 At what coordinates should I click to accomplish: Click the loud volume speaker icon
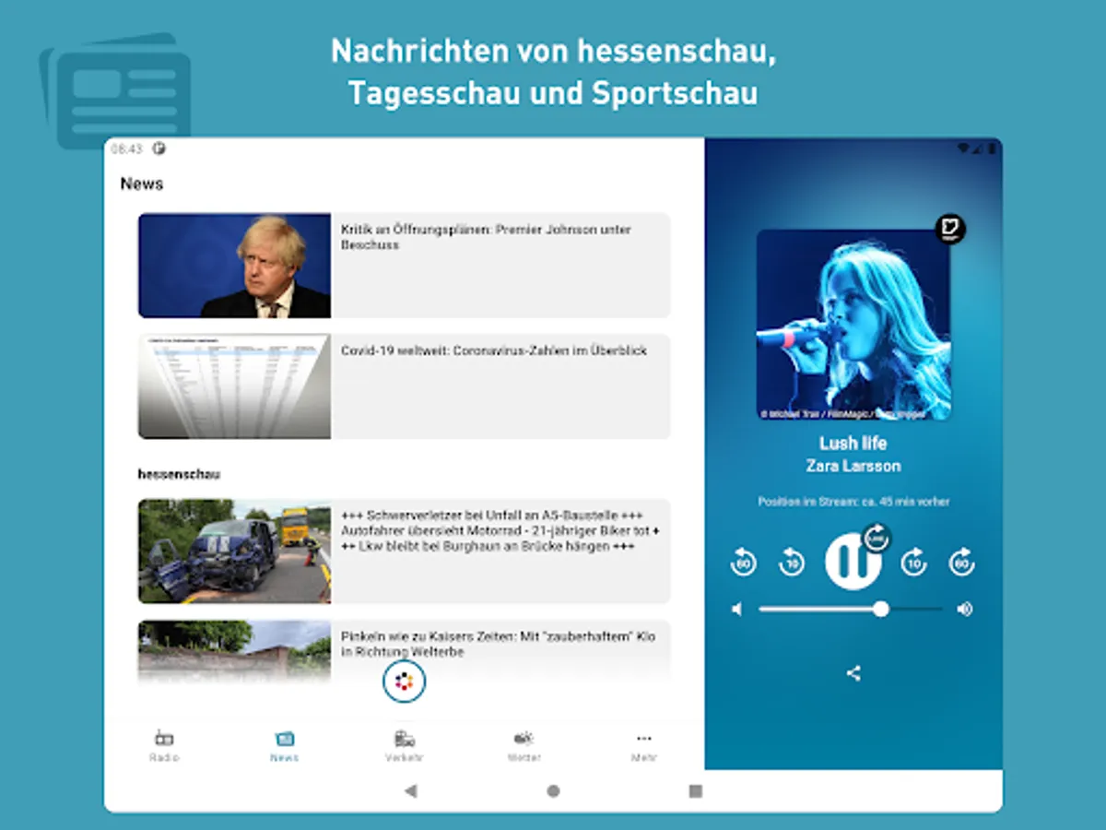(965, 609)
